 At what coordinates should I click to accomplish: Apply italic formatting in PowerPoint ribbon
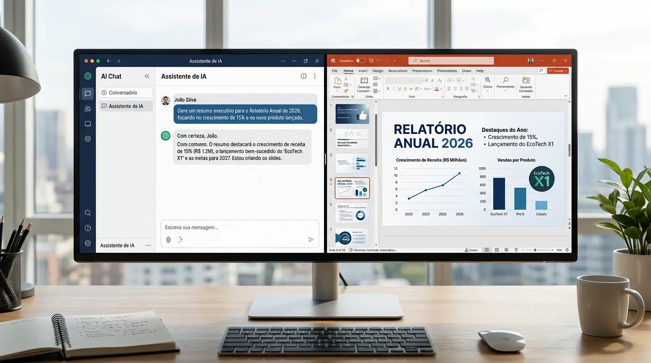click(x=394, y=88)
